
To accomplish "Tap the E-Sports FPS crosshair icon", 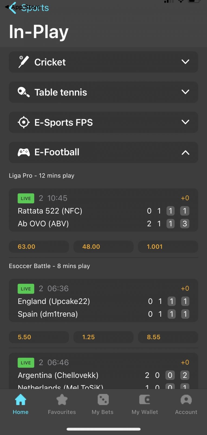I will [24, 122].
